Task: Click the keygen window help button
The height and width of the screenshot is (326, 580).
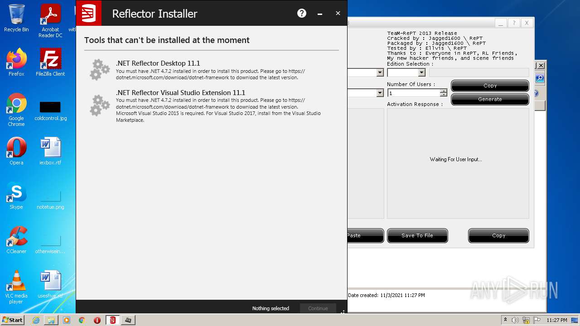Action: [513, 23]
